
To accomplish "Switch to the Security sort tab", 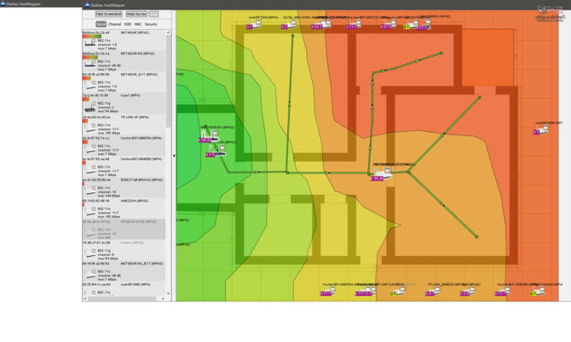I will click(x=151, y=25).
